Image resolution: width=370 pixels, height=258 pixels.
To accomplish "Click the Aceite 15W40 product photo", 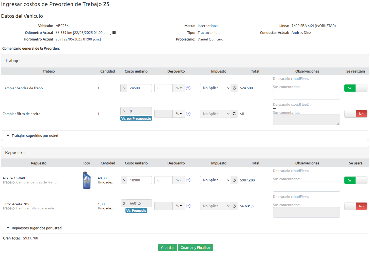I will coord(87,180).
